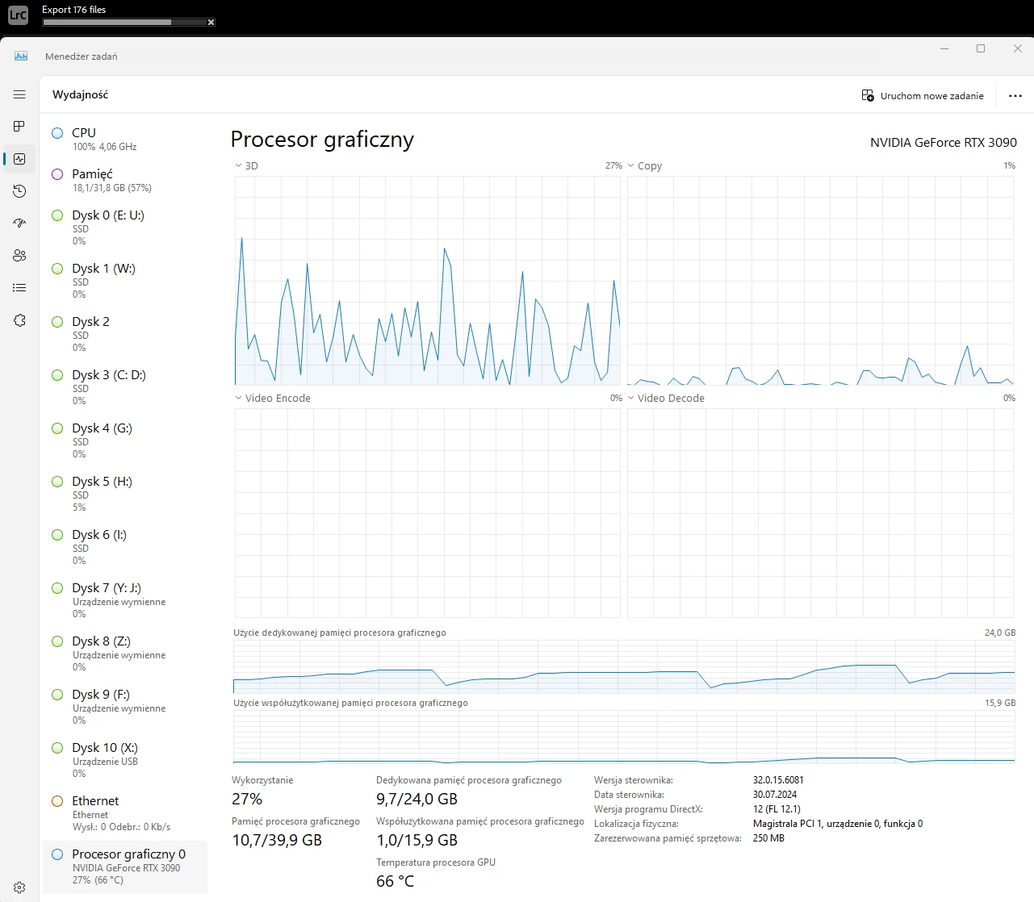The height and width of the screenshot is (902, 1034).
Task: Select Dysk 9 (F:) entry
Action: click(124, 707)
